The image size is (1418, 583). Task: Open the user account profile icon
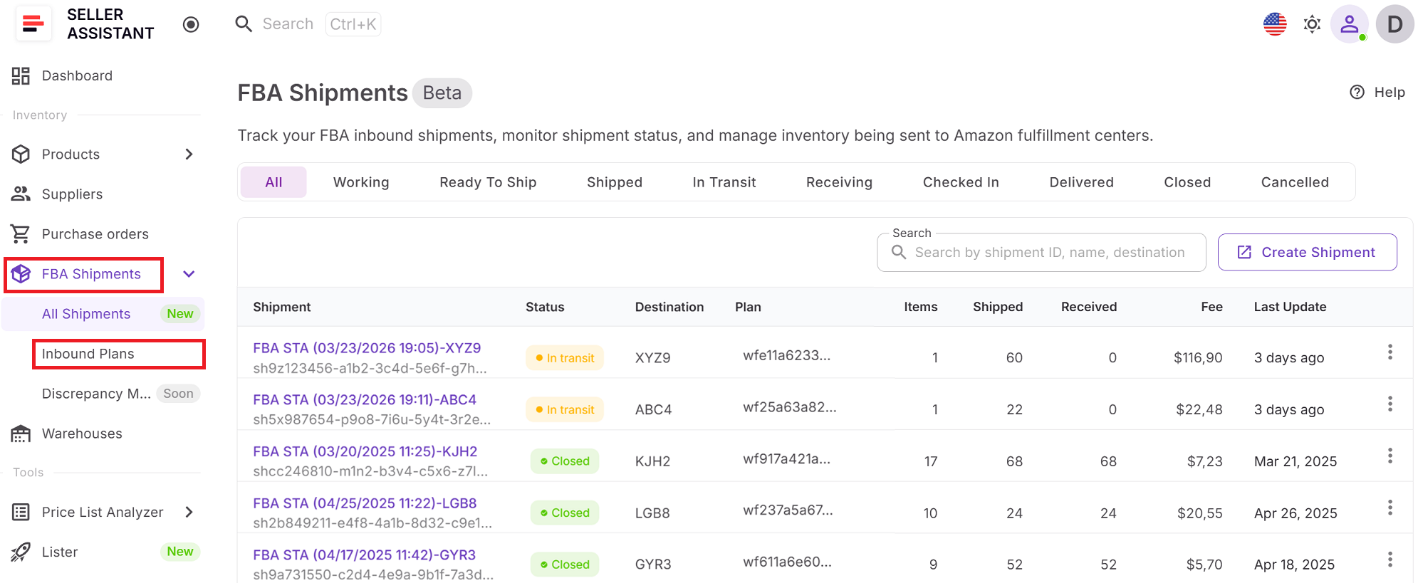pos(1350,24)
